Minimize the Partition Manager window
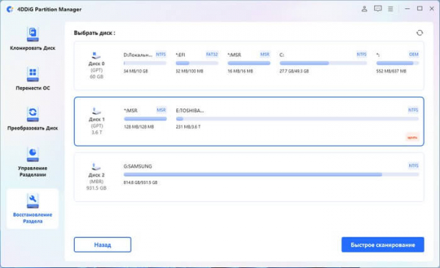 407,9
